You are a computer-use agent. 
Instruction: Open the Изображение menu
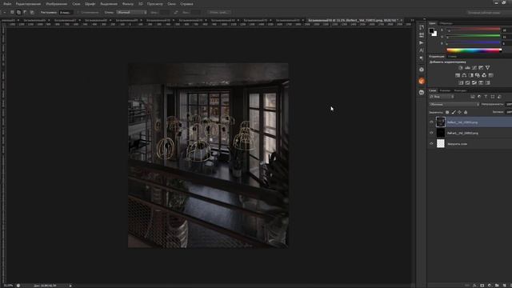57,4
